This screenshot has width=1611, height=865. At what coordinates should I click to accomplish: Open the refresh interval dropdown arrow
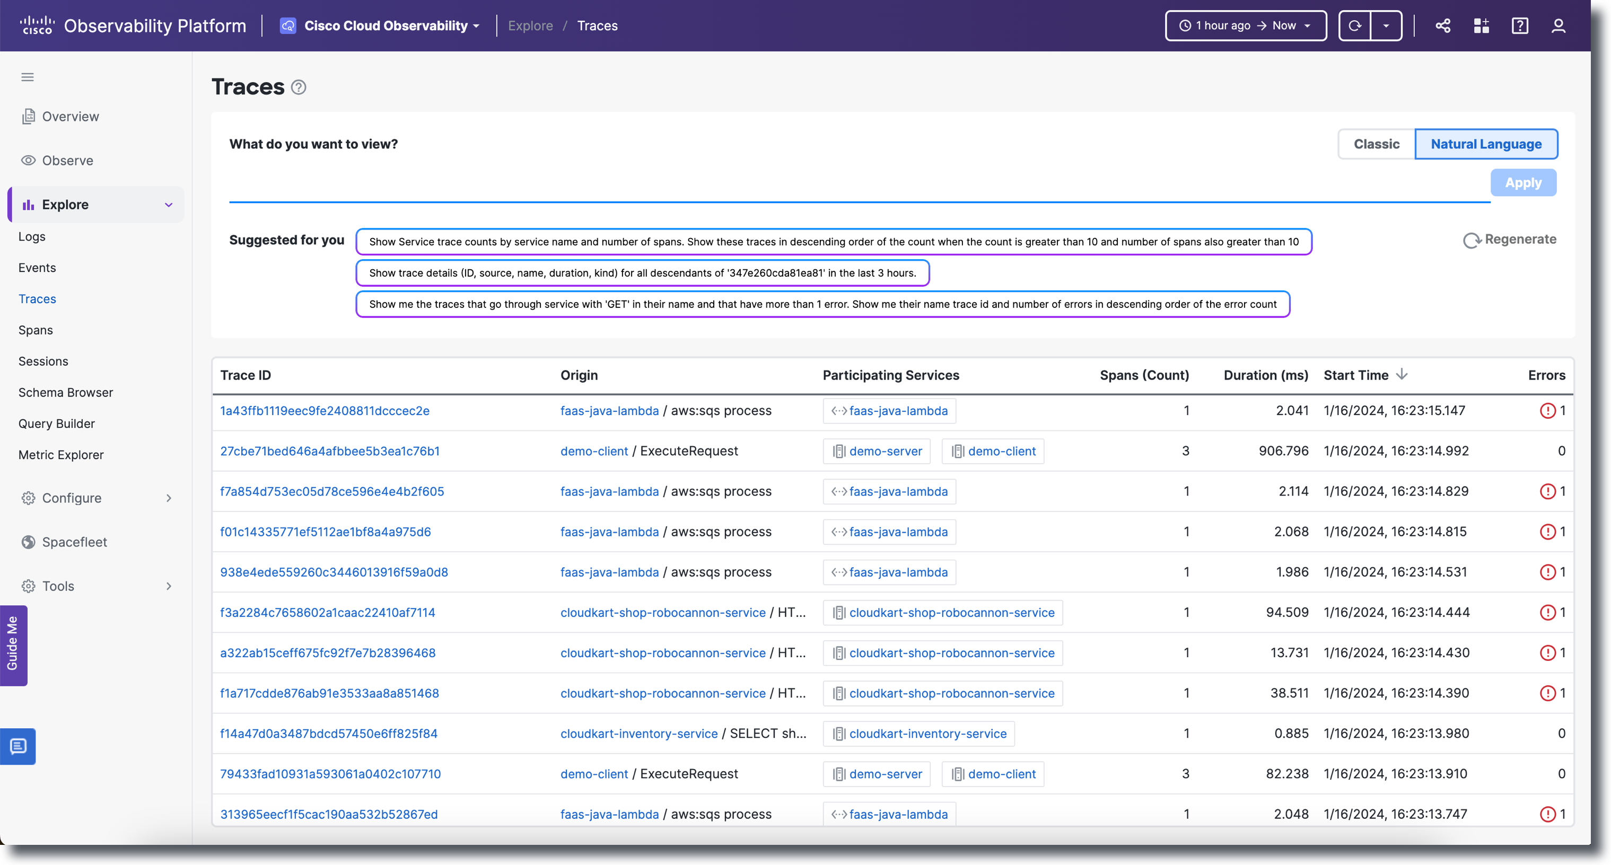click(1386, 25)
